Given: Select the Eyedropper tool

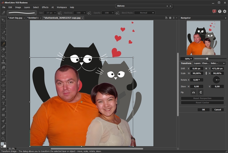Looking at the screenshot, I should (x=3, y=127).
